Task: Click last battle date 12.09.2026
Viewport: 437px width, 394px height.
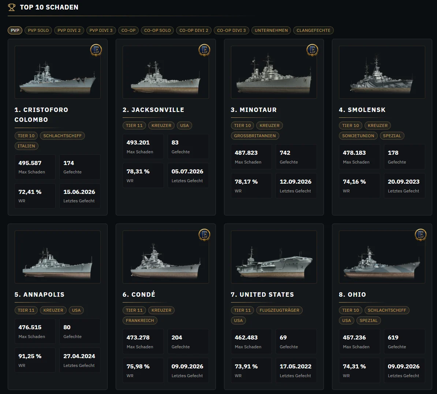Action: (295, 182)
